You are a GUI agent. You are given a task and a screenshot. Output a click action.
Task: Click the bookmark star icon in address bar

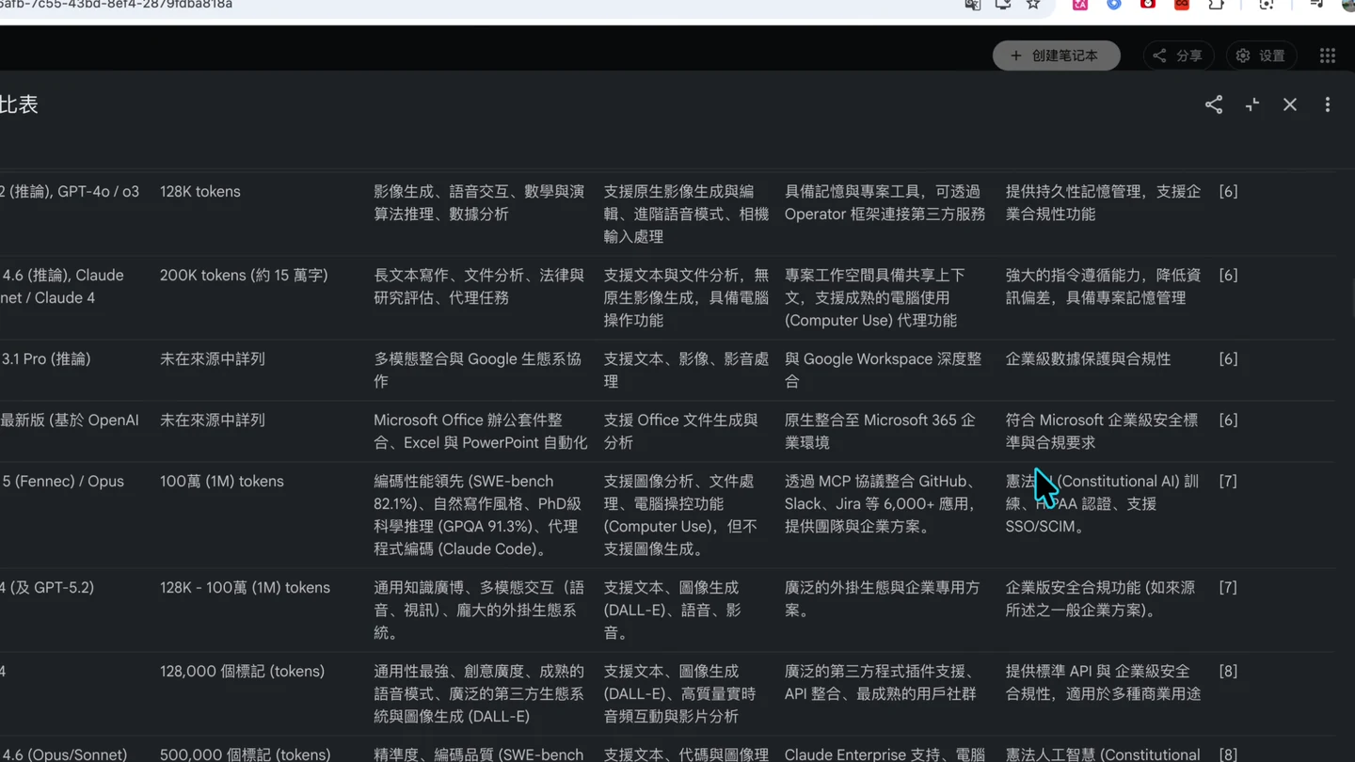coord(1033,5)
